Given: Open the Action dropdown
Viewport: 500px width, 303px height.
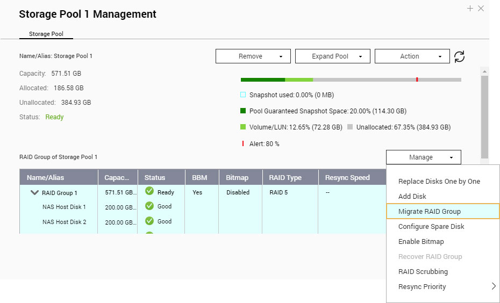Looking at the screenshot, I should pos(412,56).
